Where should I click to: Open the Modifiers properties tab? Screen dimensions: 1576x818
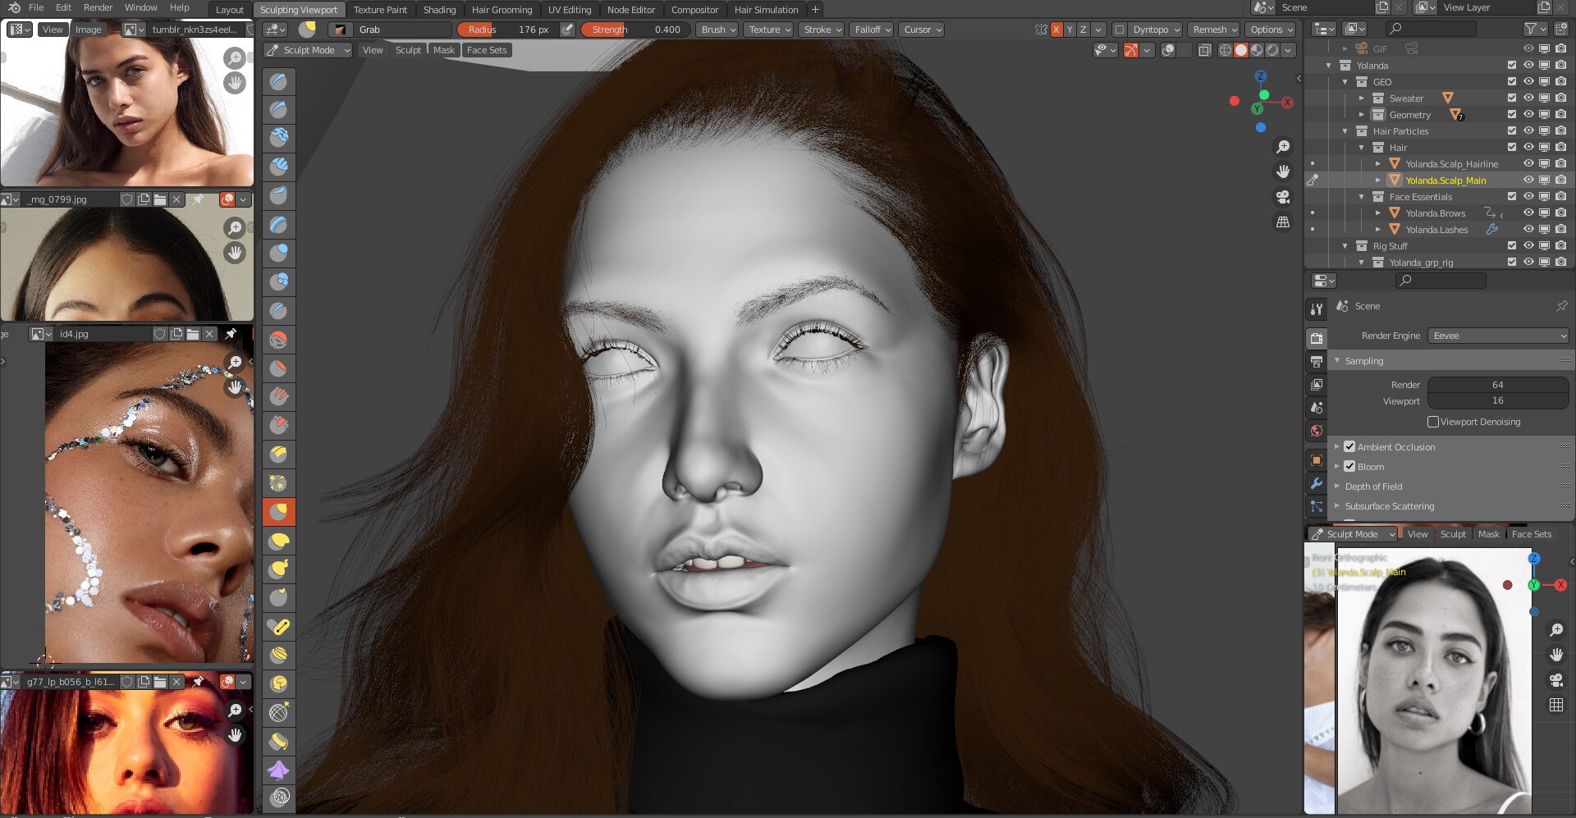(1317, 483)
